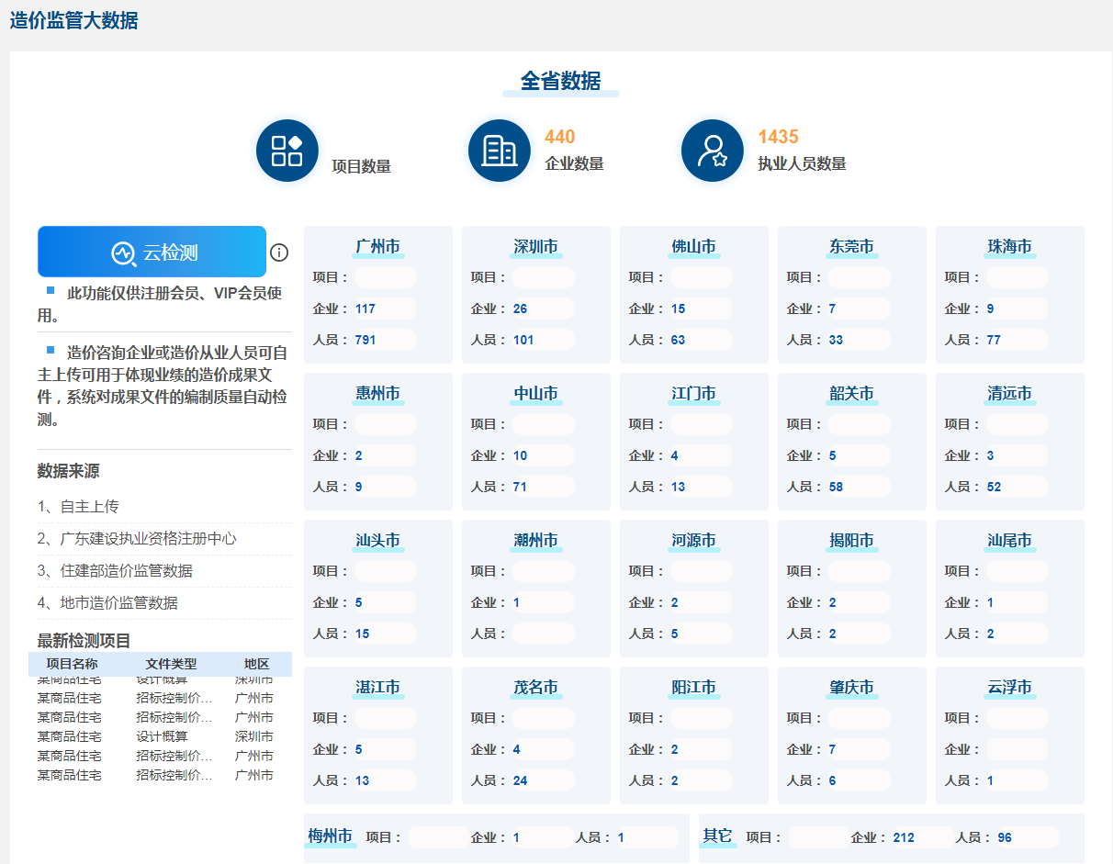The width and height of the screenshot is (1113, 864).
Task: Click the 河源市 city heading
Action: pyautogui.click(x=693, y=541)
